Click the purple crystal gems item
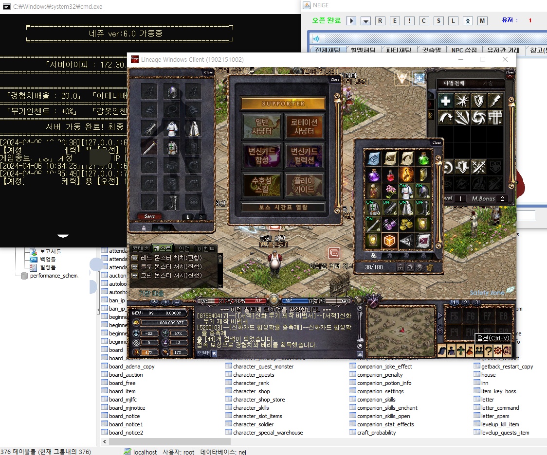Screen dimensions: 547x455 point(390,224)
